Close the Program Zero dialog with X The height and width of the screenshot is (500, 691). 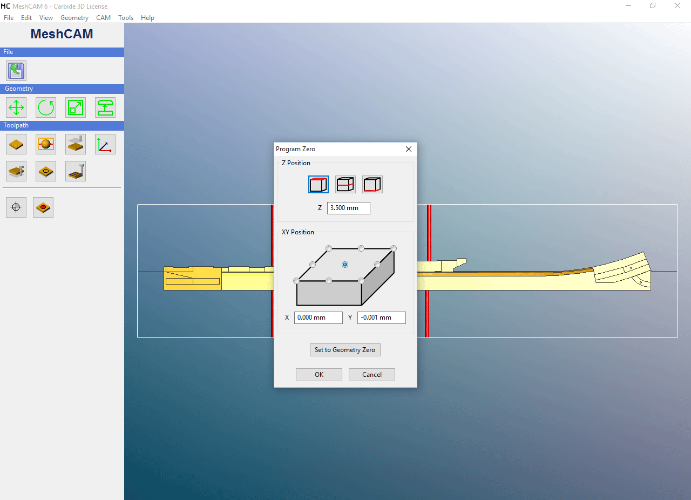[408, 149]
